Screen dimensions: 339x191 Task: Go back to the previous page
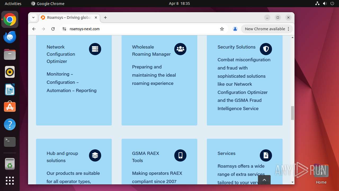[x=34, y=29]
